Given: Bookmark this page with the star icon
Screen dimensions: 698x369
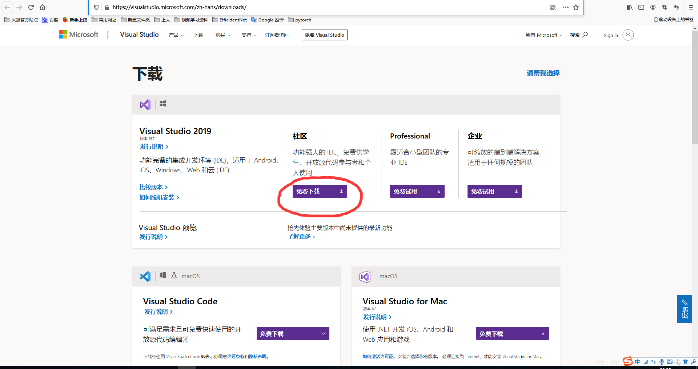Looking at the screenshot, I should pos(576,7).
